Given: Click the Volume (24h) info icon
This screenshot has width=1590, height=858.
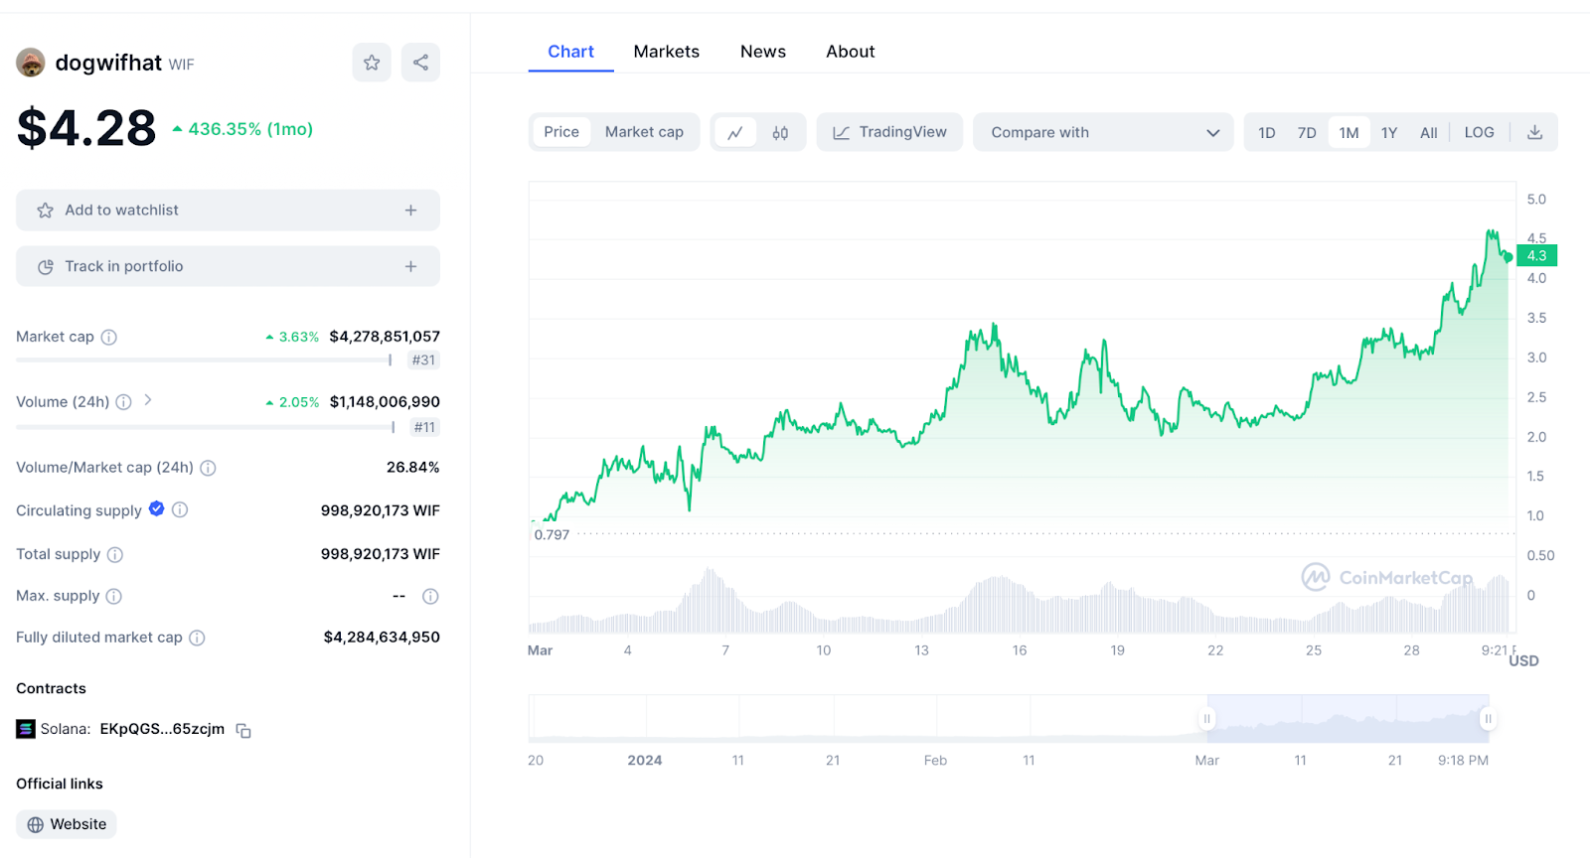Looking at the screenshot, I should click(x=123, y=402).
